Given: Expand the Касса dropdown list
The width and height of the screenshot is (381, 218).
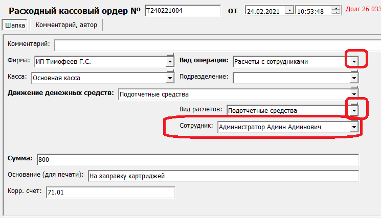Looking at the screenshot, I should pyautogui.click(x=170, y=78).
